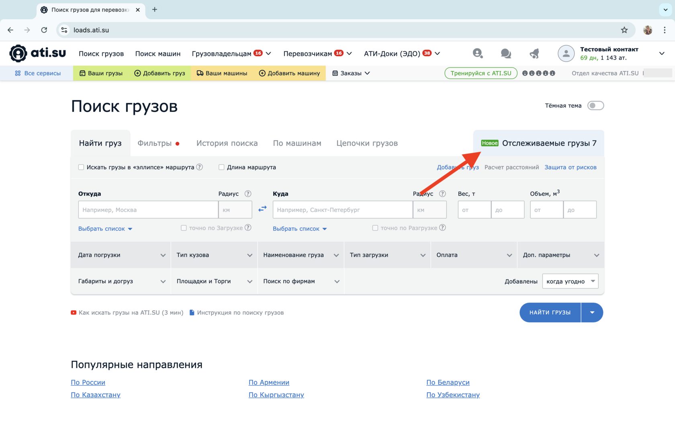The width and height of the screenshot is (675, 422).
Task: Click help icon next to Радиус Откуда
Action: coord(248,194)
